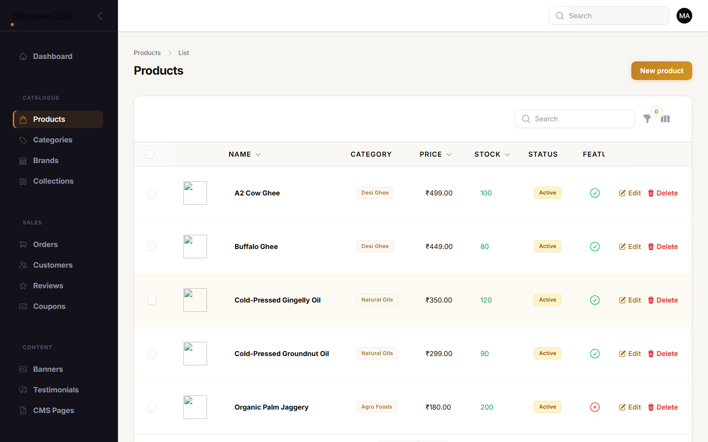Click the featured check icon for Cold-Pressed Groundnut Oil
708x442 pixels.
[595, 354]
